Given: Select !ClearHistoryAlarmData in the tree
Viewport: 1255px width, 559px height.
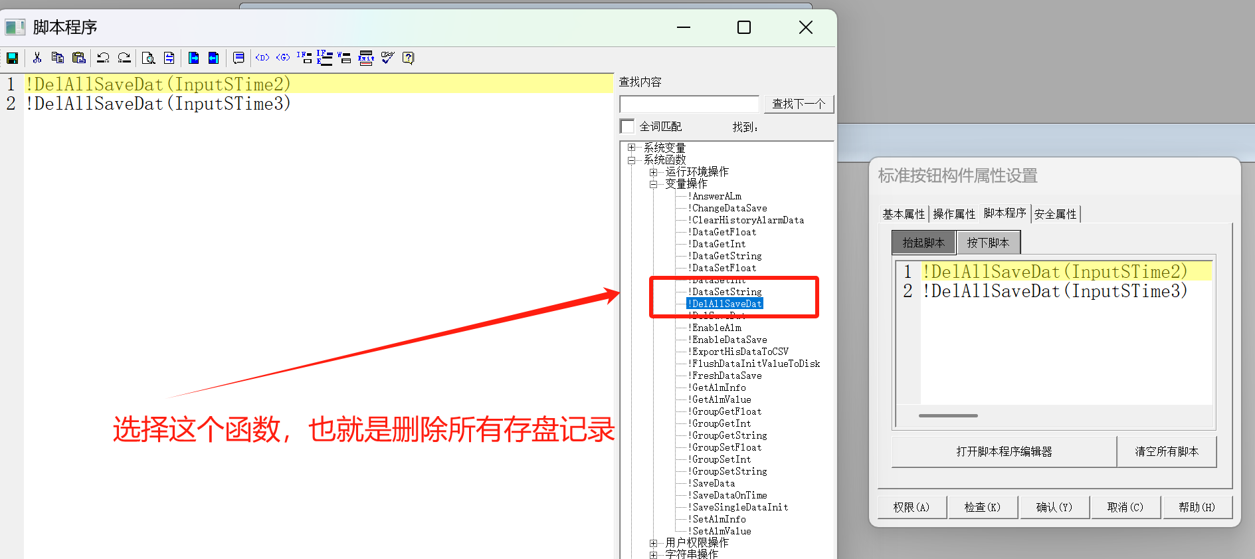Looking at the screenshot, I should [x=746, y=220].
